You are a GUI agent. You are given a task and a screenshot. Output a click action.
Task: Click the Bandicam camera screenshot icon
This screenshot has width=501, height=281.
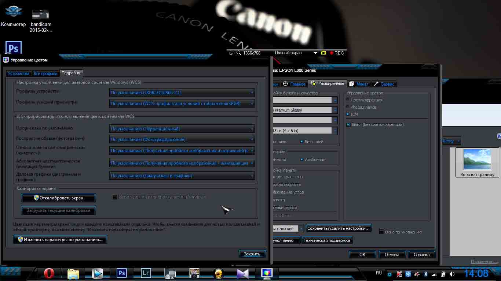pyautogui.click(x=323, y=53)
